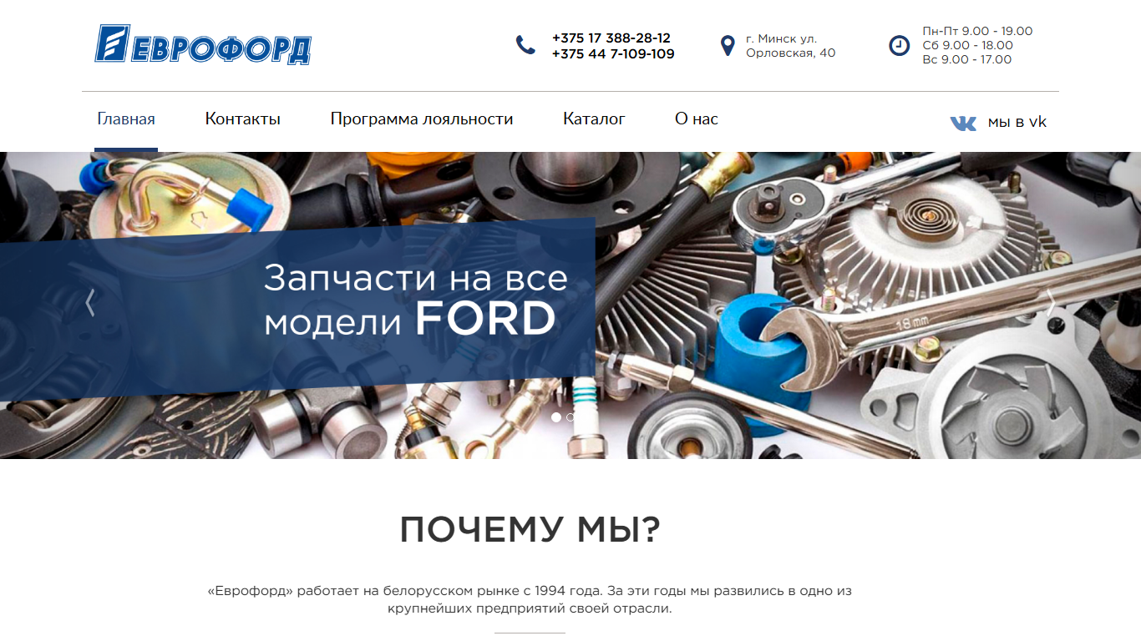1141x641 pixels.
Task: Click the working hours schedule text
Action: 978,45
